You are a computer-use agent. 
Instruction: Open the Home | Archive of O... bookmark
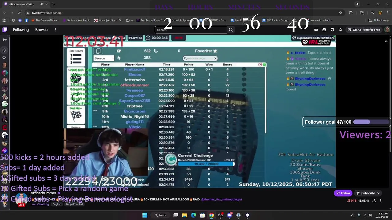click(x=108, y=20)
